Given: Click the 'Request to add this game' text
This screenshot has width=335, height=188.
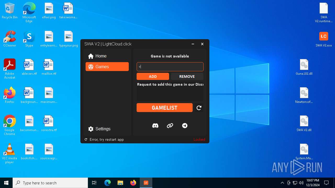Looking at the screenshot, I should pos(170,84).
